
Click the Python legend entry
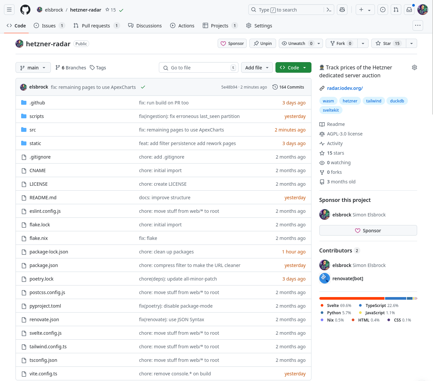[x=336, y=313]
